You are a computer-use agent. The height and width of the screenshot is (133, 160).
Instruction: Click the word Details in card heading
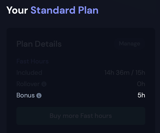[48, 44]
